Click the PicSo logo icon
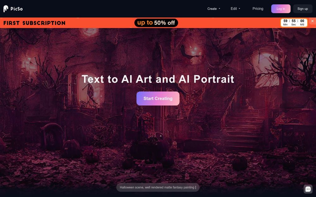316x197 pixels. [6, 9]
